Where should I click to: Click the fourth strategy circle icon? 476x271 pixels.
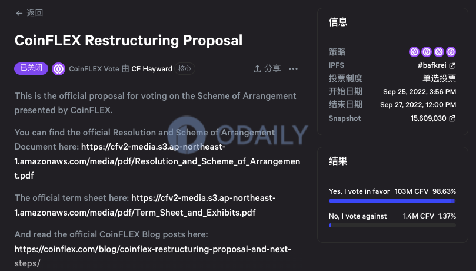click(x=451, y=52)
